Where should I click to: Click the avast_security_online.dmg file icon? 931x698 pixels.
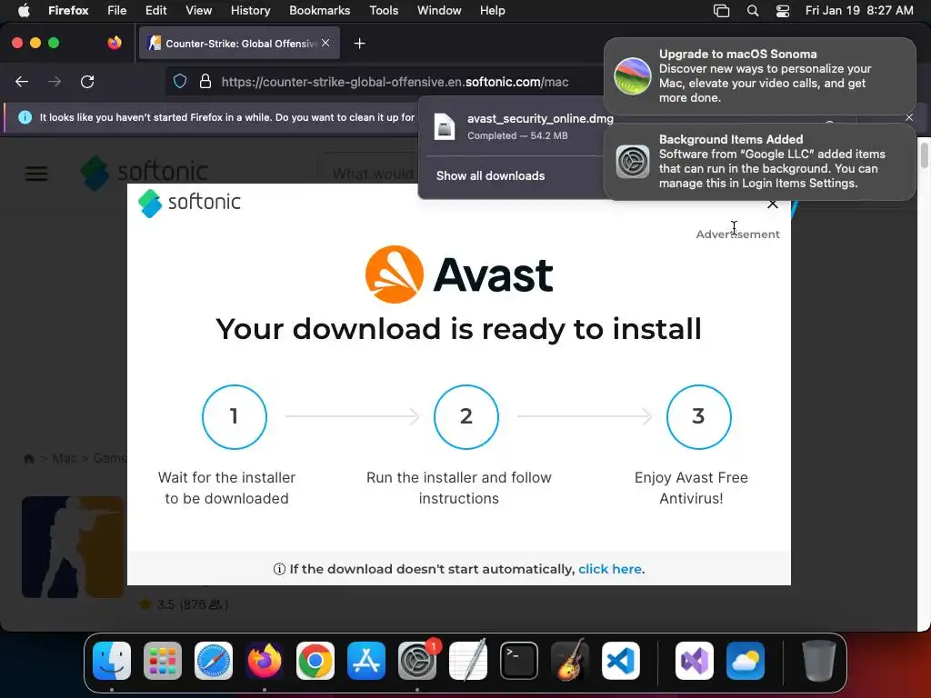(444, 126)
